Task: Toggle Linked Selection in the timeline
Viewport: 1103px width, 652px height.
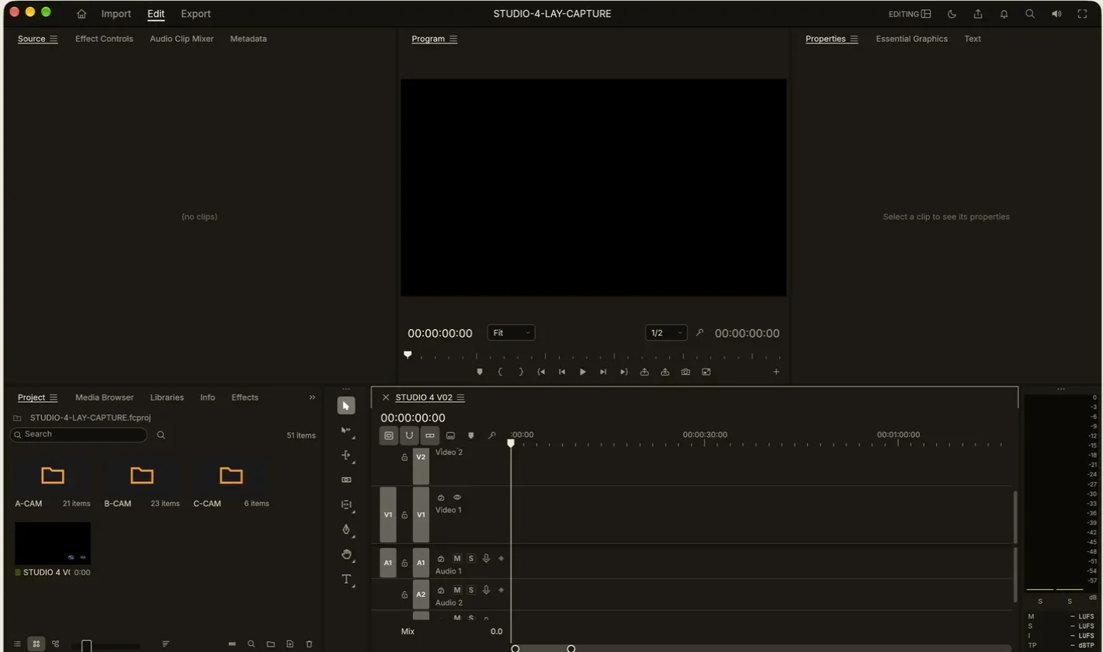Action: (430, 435)
